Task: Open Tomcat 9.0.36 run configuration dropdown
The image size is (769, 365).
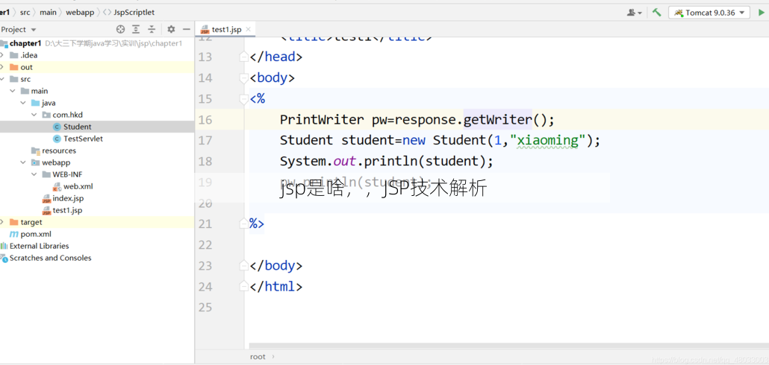Action: (x=709, y=13)
